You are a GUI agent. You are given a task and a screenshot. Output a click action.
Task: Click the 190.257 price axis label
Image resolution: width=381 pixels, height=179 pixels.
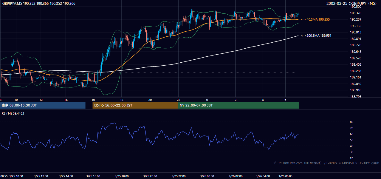(356, 19)
